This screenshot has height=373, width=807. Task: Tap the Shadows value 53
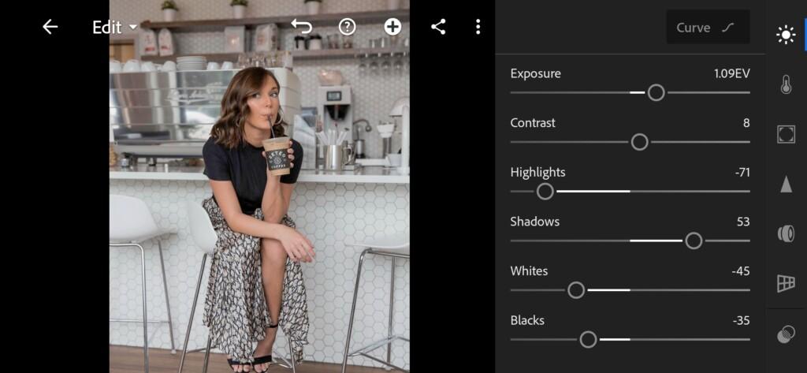(743, 222)
